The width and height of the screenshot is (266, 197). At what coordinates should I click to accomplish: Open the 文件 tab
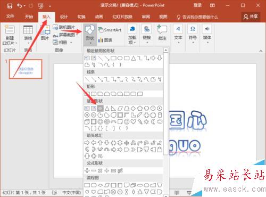[x=10, y=17]
